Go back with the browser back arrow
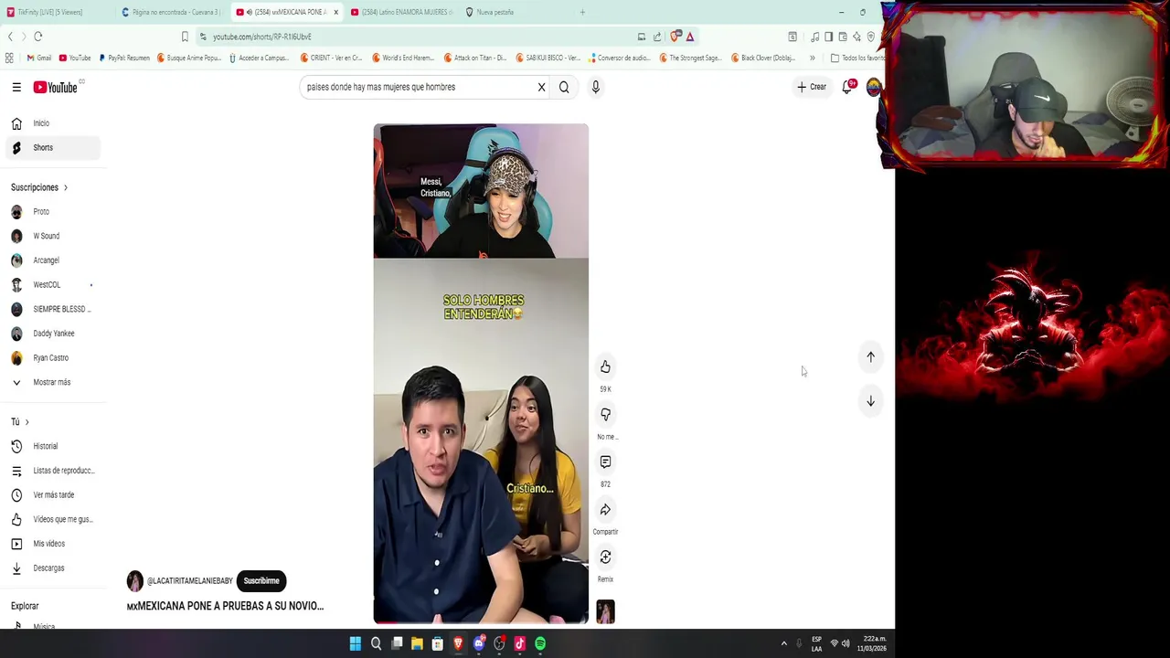This screenshot has width=1170, height=658. pyautogui.click(x=10, y=37)
